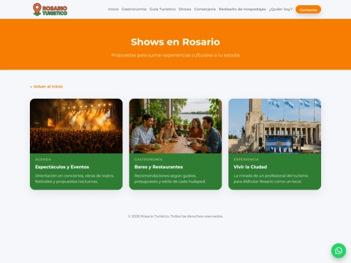Click the Orientación en conciertos description text
This screenshot has width=351, height=263.
click(75, 179)
